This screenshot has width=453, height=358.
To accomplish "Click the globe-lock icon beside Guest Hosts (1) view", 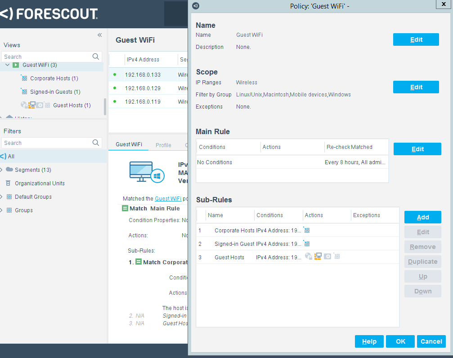I will 24,105.
